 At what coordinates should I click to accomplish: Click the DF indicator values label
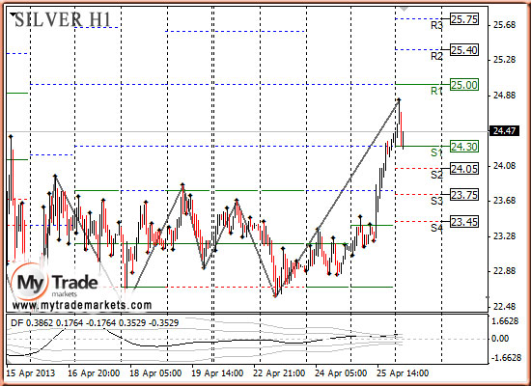point(95,323)
